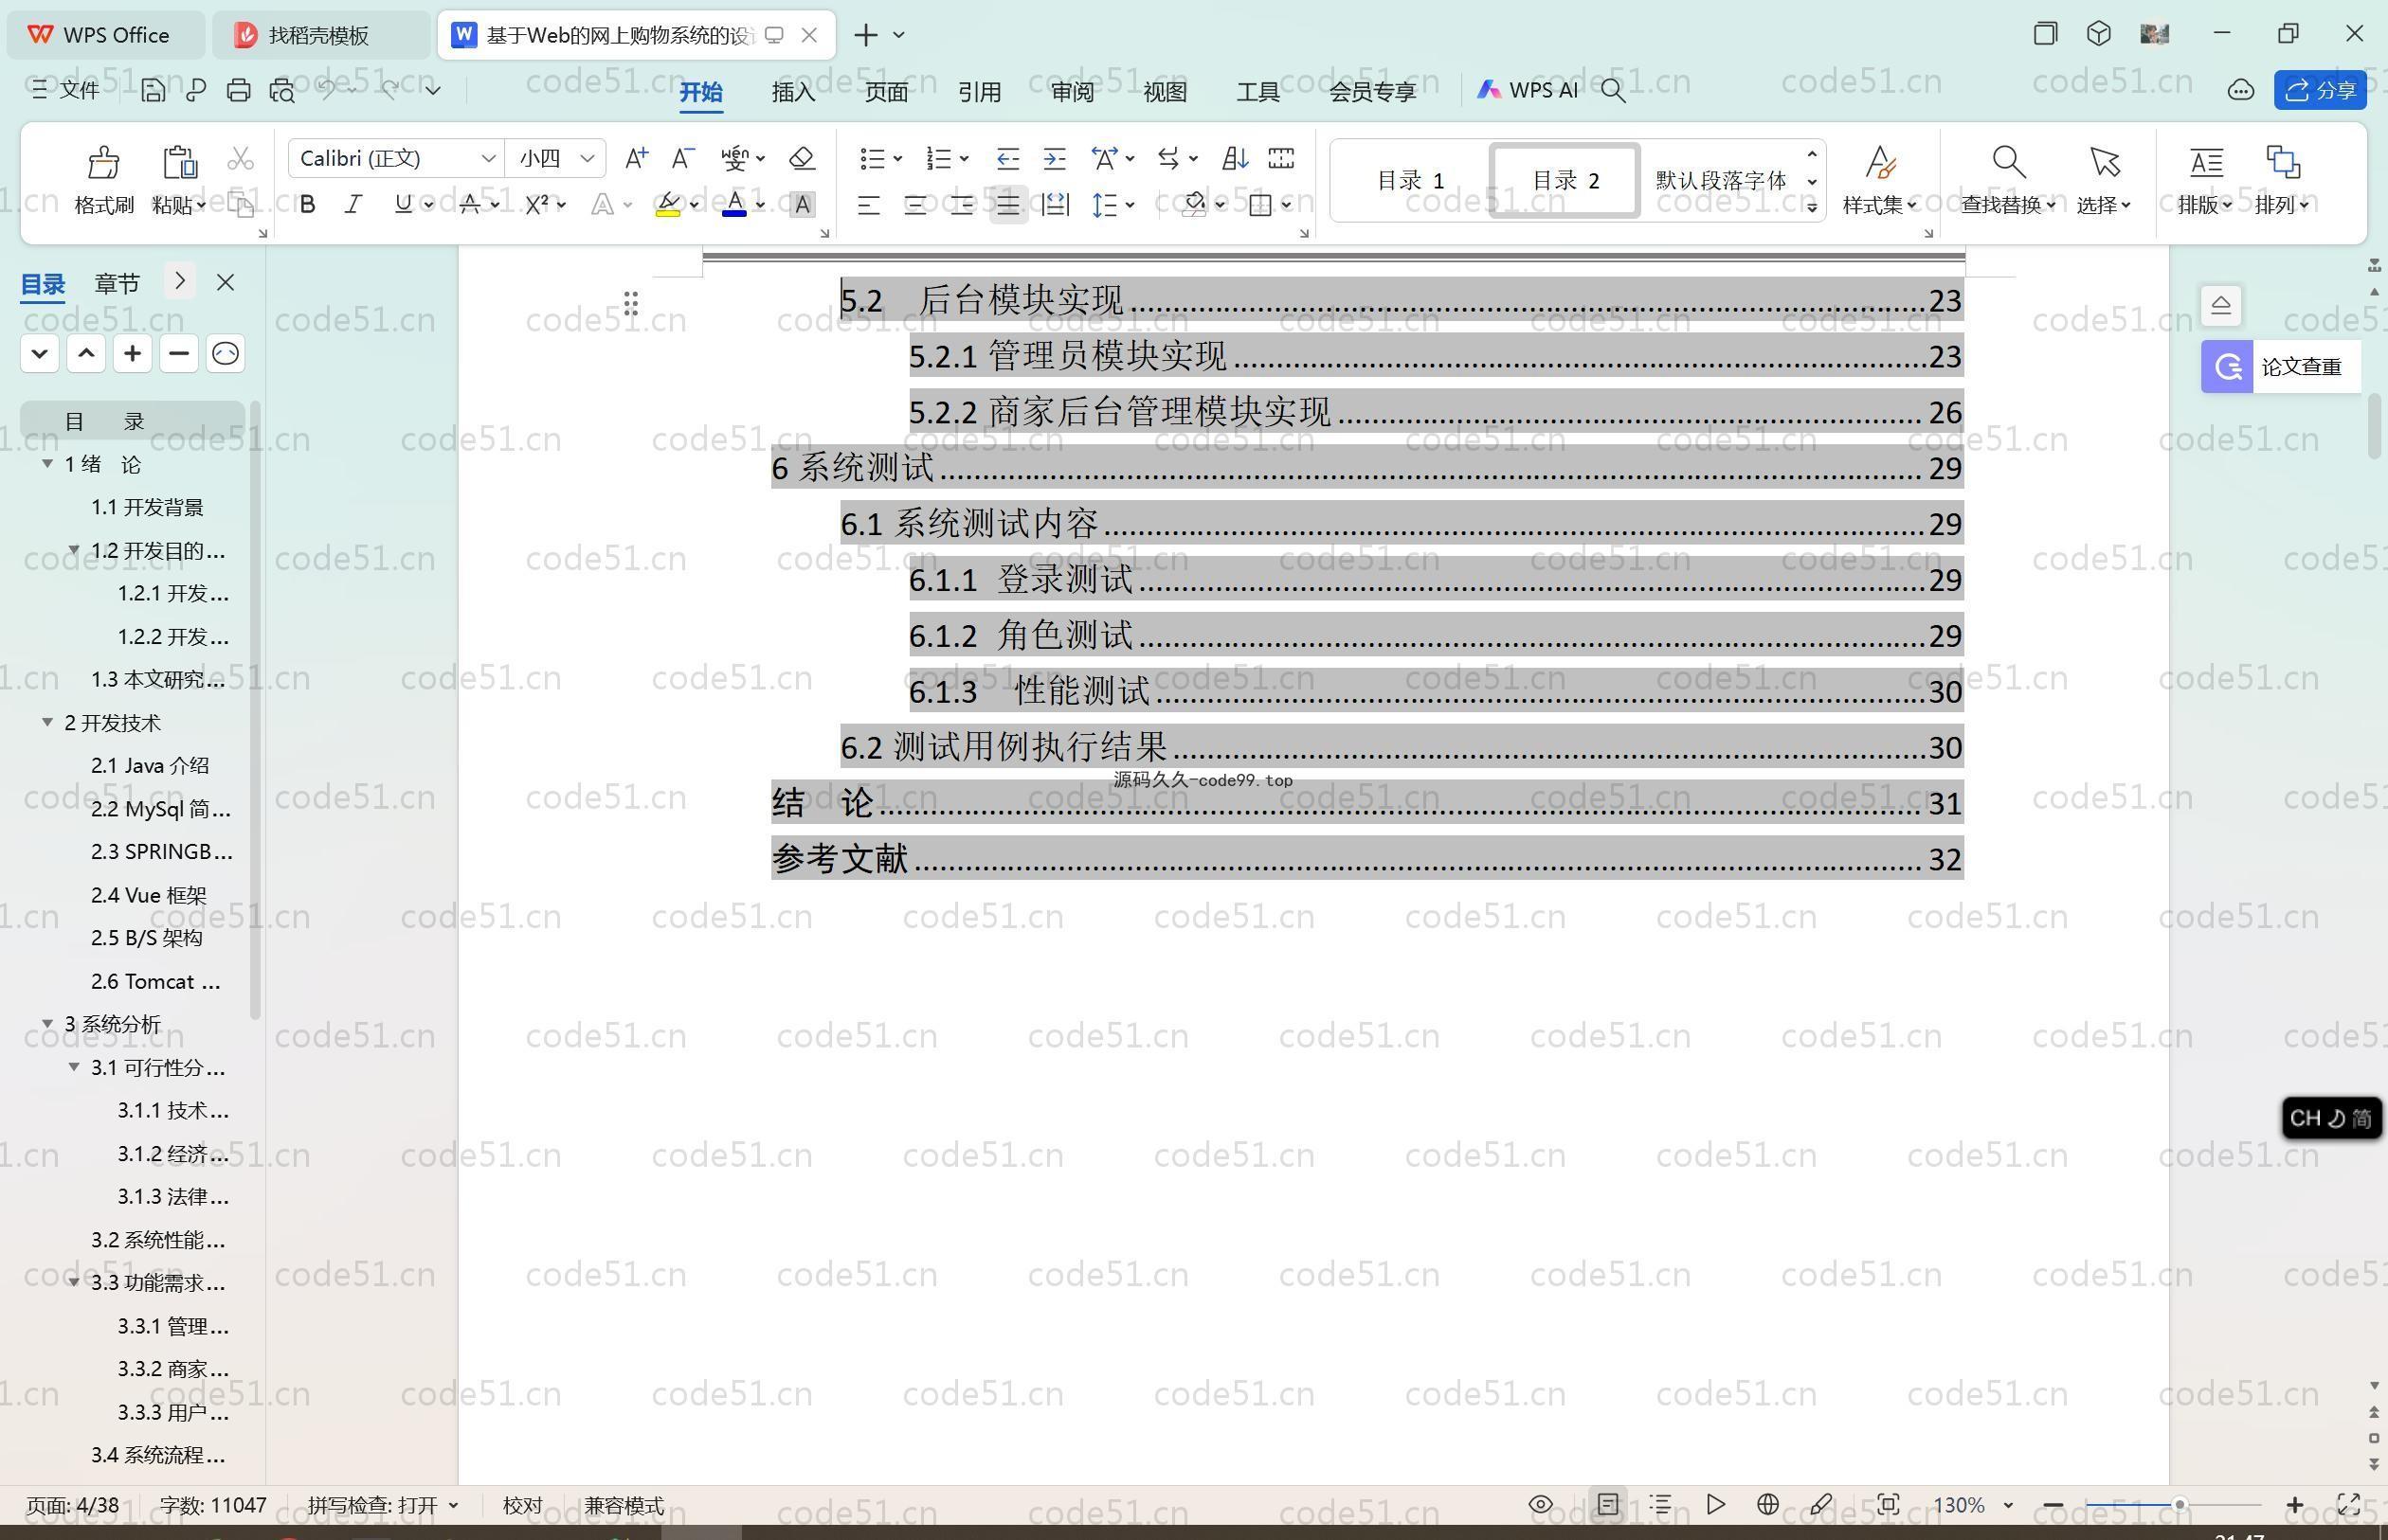Viewport: 2388px width, 1540px height.
Task: Switch to outline view icon in status bar
Action: pyautogui.click(x=1660, y=1504)
